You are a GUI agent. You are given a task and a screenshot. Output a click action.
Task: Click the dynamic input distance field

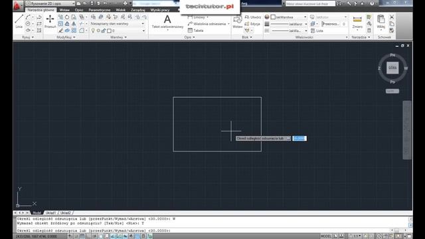[299, 139]
